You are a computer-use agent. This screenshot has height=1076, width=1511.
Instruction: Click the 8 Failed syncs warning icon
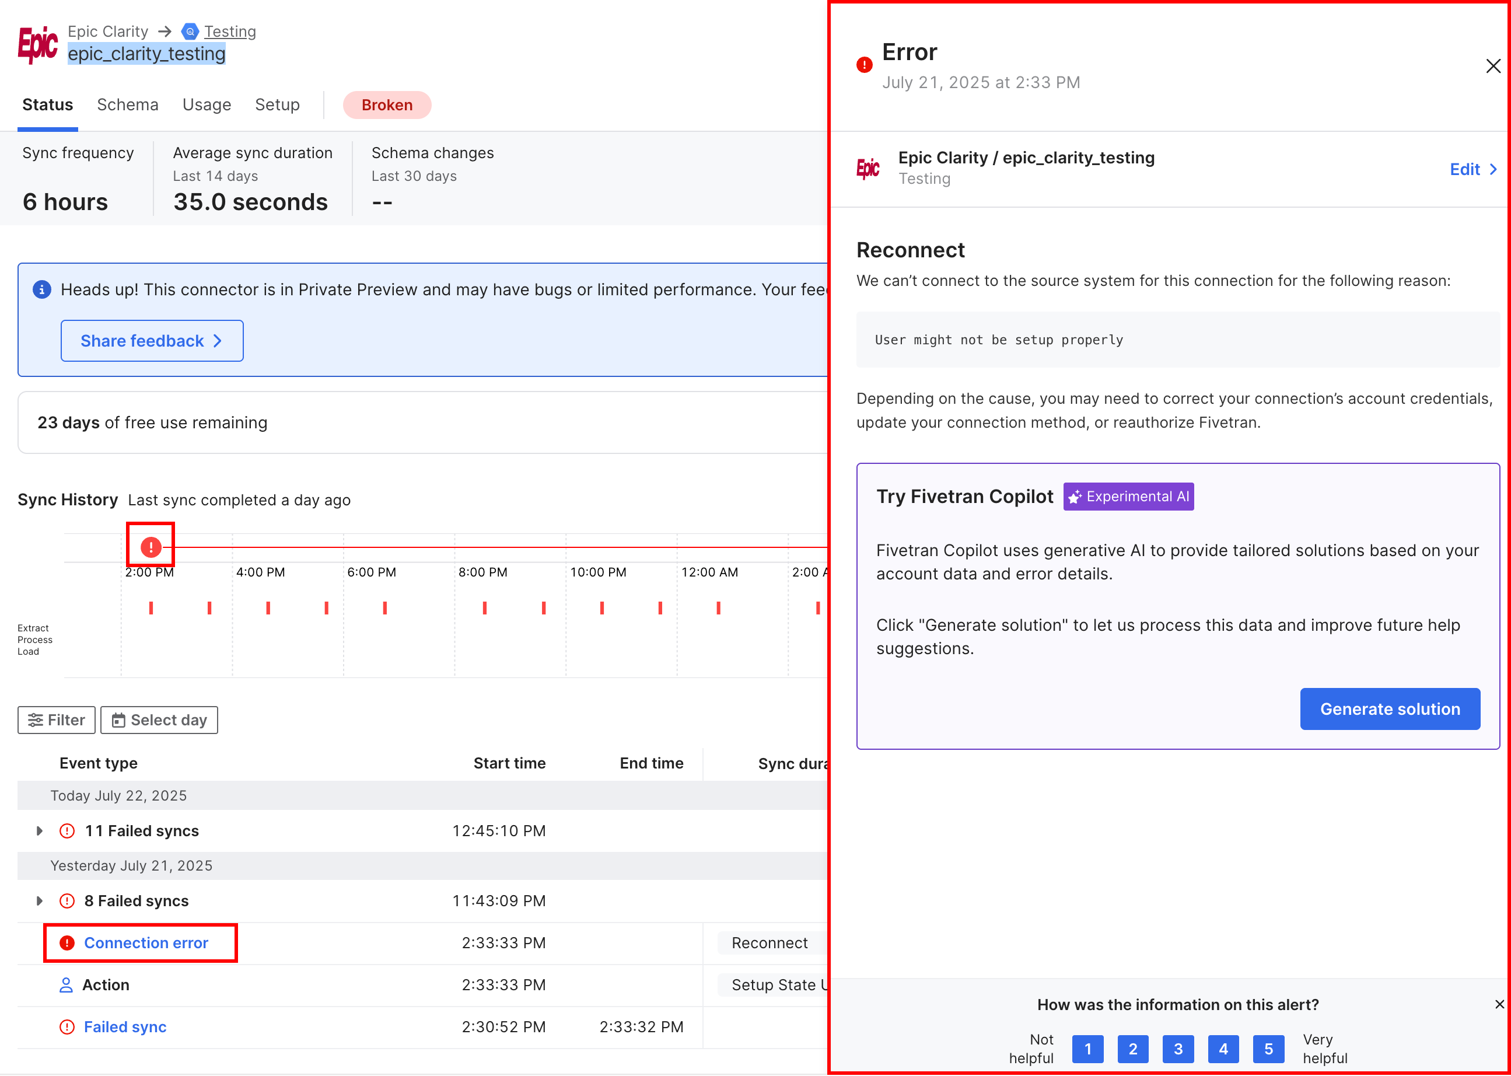click(67, 901)
